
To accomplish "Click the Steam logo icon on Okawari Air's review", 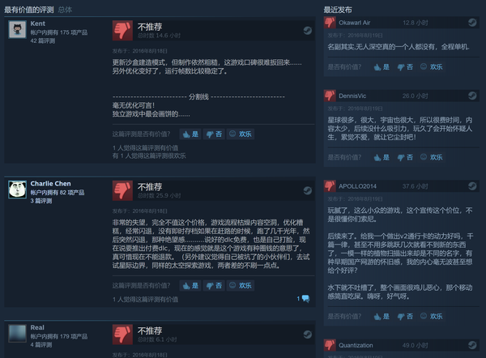I will point(472,23).
